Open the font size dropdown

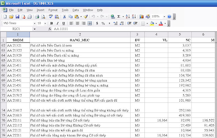(x=45, y=23)
